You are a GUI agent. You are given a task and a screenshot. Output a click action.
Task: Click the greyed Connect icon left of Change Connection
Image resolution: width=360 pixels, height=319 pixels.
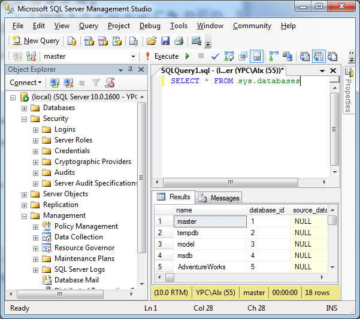tap(17, 56)
